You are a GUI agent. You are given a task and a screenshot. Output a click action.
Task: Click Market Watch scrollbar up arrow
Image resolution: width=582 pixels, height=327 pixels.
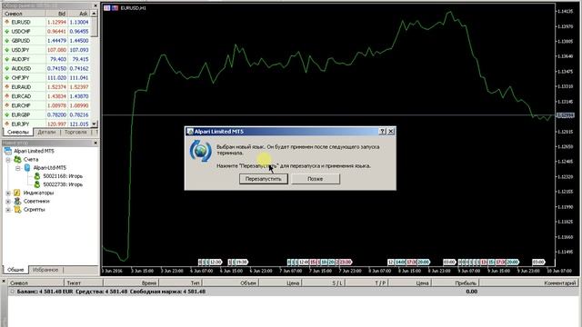(95, 14)
